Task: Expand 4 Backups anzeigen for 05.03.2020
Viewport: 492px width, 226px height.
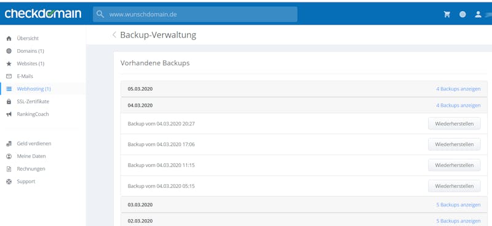Action: coord(458,89)
